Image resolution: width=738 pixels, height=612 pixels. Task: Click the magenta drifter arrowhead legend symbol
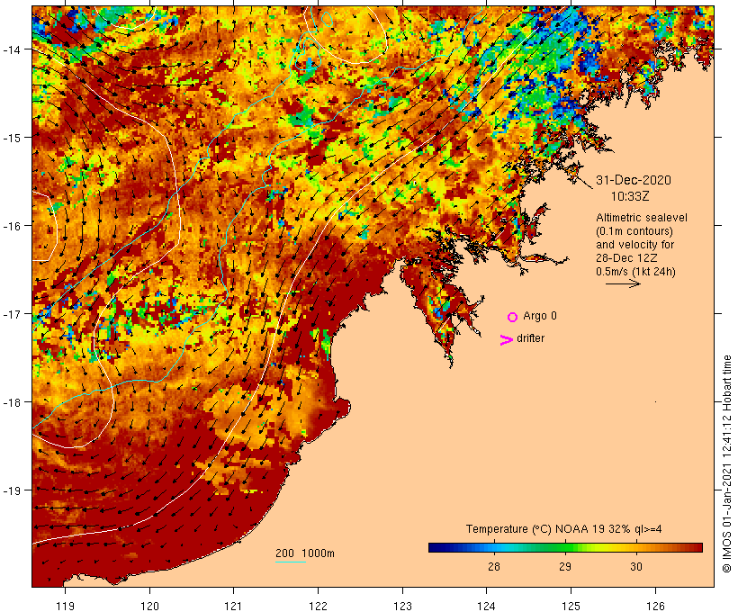click(506, 340)
